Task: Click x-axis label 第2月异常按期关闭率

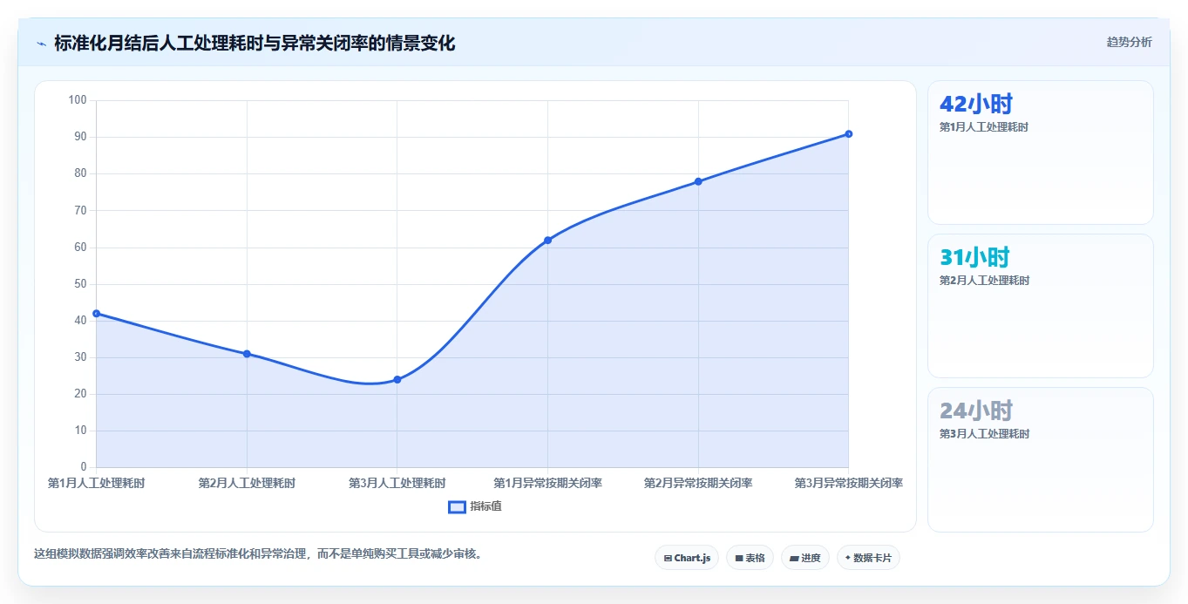Action: [698, 483]
